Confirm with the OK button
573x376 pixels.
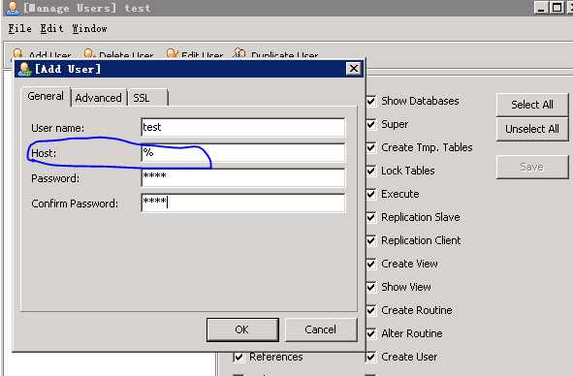coord(242,329)
